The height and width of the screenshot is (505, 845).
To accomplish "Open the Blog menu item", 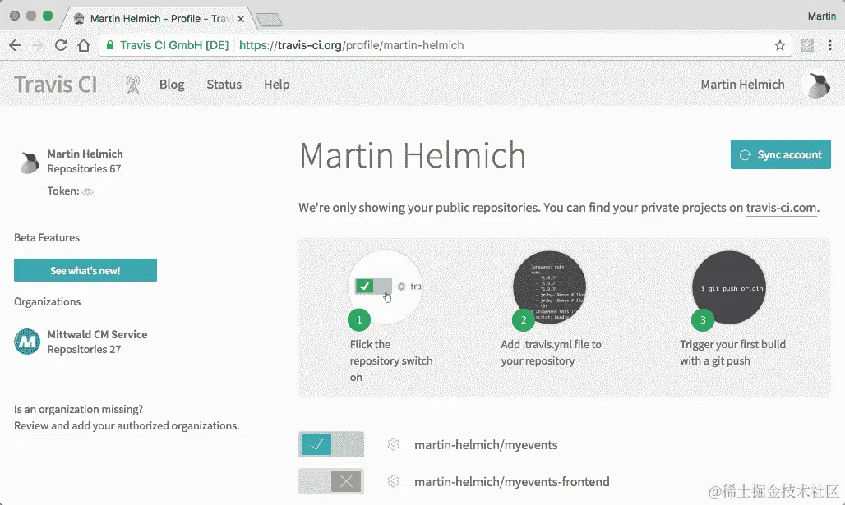I will pyautogui.click(x=172, y=85).
